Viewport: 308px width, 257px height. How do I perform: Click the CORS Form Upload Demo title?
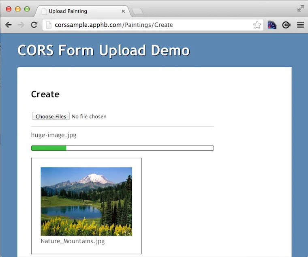[x=103, y=51]
